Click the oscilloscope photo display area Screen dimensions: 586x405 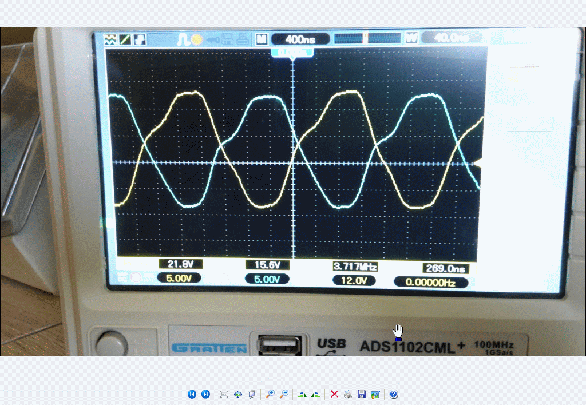point(293,172)
